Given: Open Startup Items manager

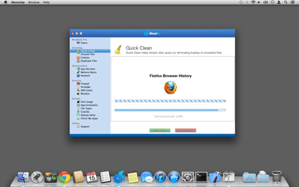Looking at the screenshot, I should tap(87, 115).
